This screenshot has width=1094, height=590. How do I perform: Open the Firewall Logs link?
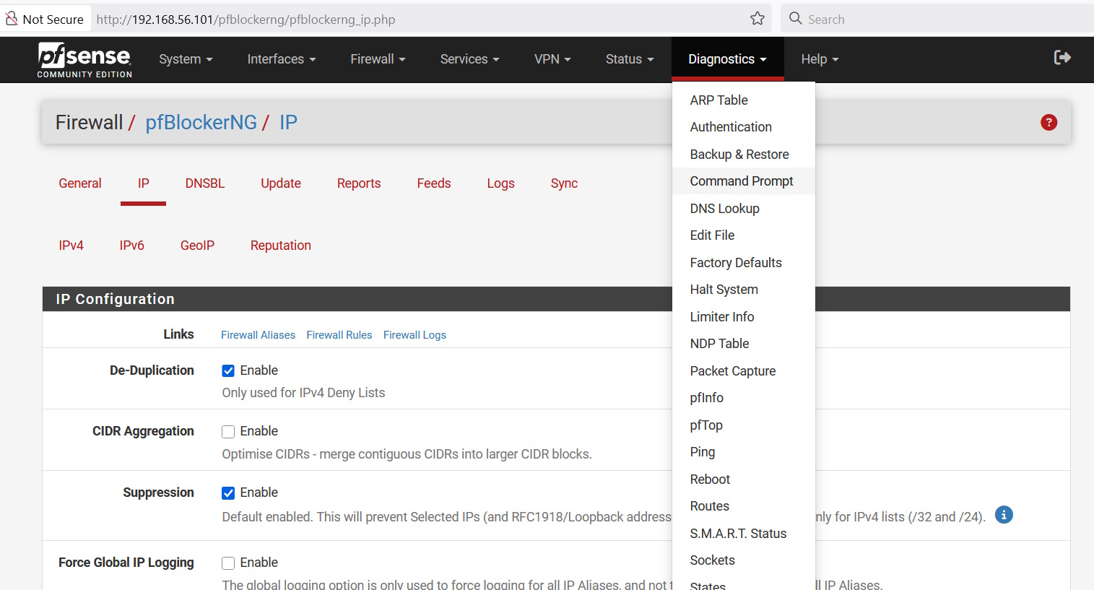[414, 335]
